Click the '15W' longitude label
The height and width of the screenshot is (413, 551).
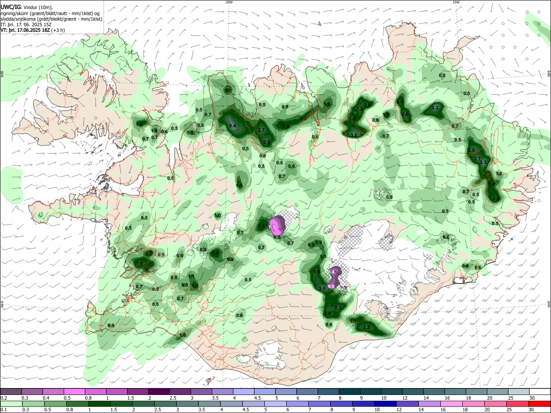tap(456, 2)
